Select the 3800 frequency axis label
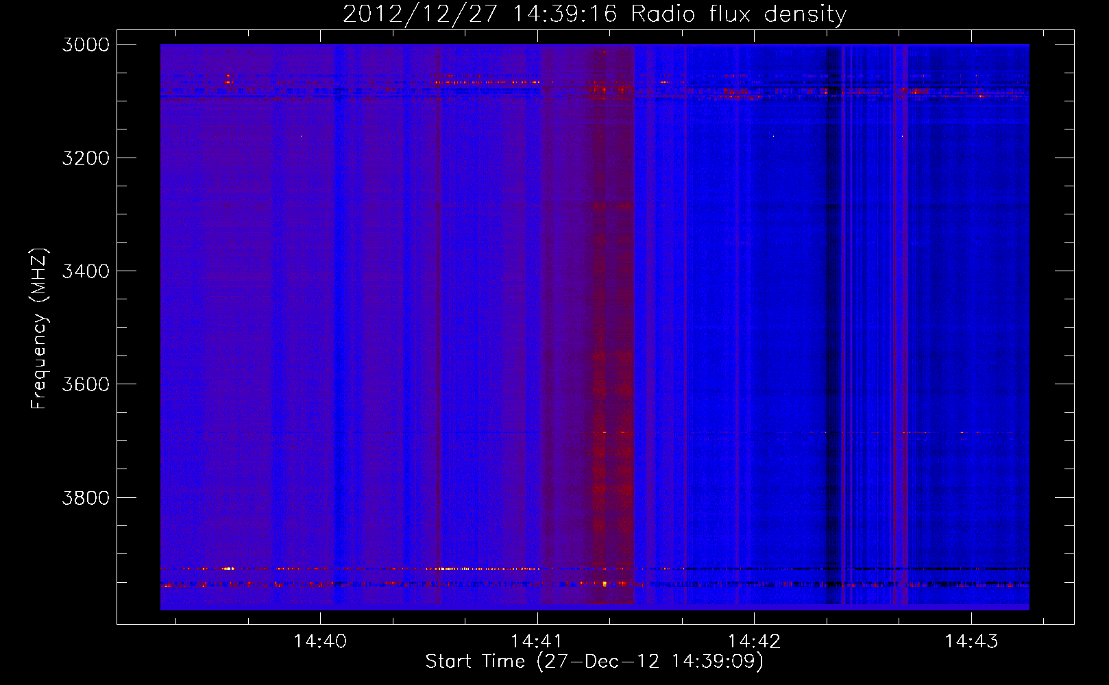Image resolution: width=1109 pixels, height=685 pixels. pos(86,497)
